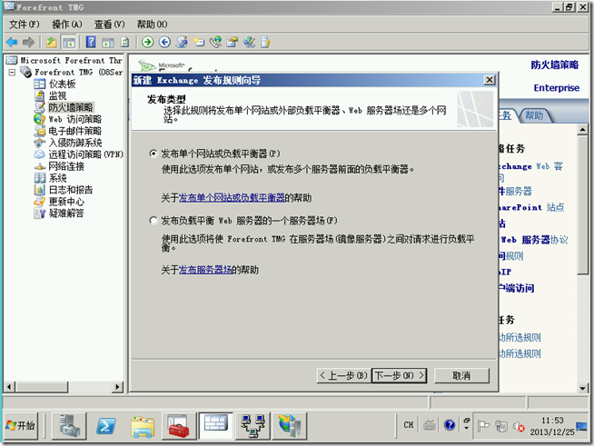Click task pane scroll down arrow
This screenshot has width=594, height=446.
pos(582,388)
